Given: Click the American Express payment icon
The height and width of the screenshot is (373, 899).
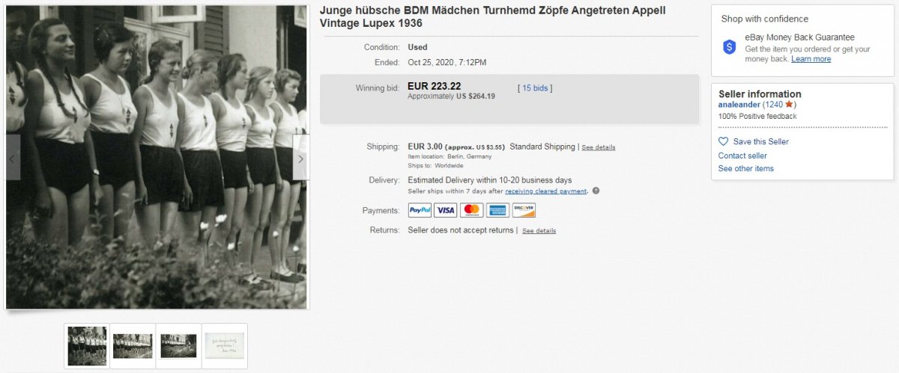Looking at the screenshot, I should coord(497,210).
